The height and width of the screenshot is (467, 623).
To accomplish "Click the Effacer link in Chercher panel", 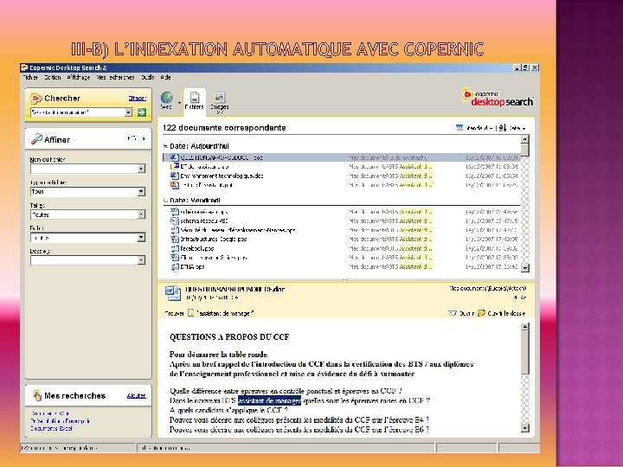I will (x=137, y=98).
